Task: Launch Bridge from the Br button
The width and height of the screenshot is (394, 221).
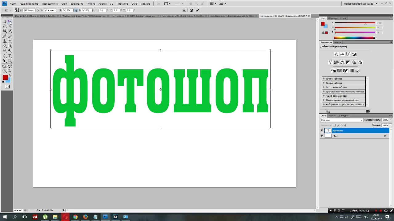Action: pos(158,4)
